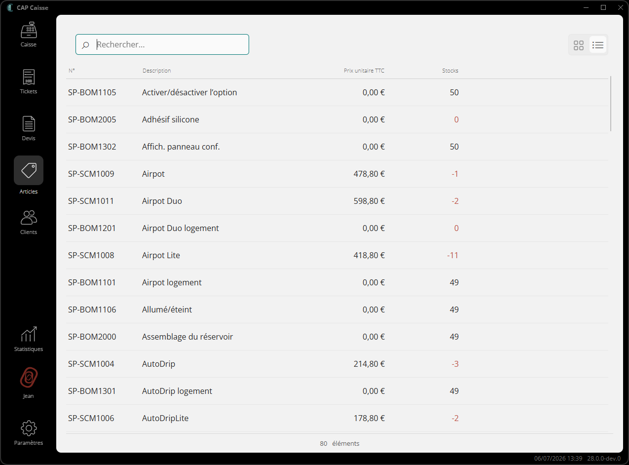Click the Airpot Lite price 418,80 €
The height and width of the screenshot is (465, 629).
coord(369,255)
